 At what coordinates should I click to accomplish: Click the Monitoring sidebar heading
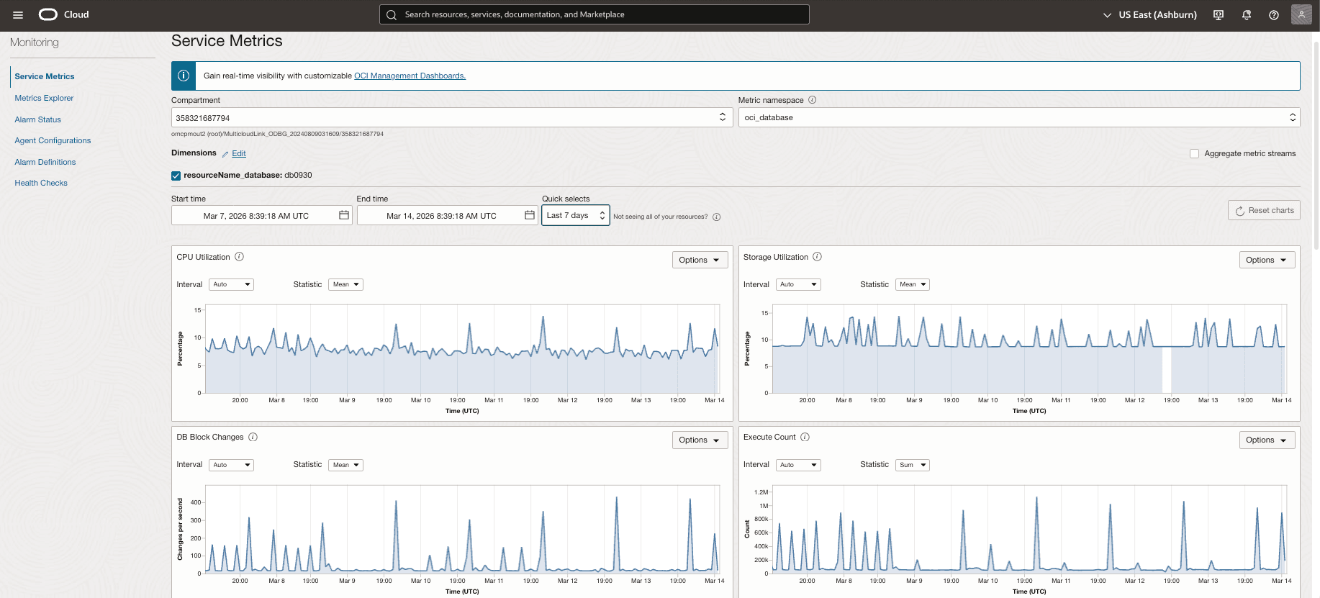point(35,42)
